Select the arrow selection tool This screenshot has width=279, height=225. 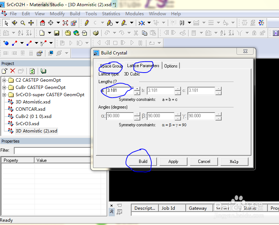tap(6, 23)
